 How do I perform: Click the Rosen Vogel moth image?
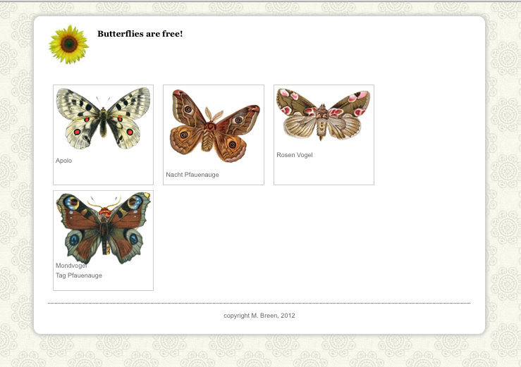coord(323,114)
